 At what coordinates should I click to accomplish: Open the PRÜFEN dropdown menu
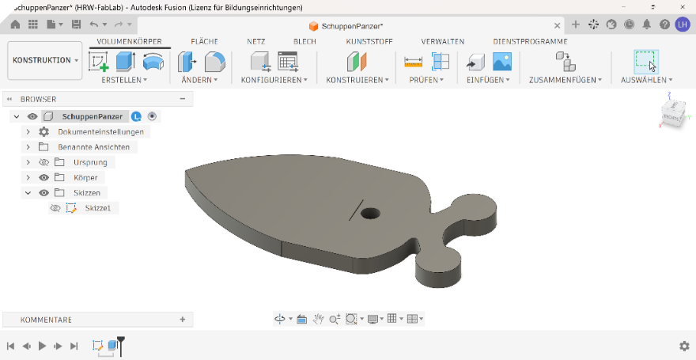(x=426, y=80)
